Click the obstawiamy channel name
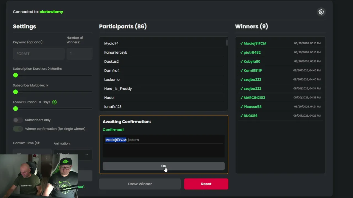Screen dimensions: 353x198 pos(51,12)
